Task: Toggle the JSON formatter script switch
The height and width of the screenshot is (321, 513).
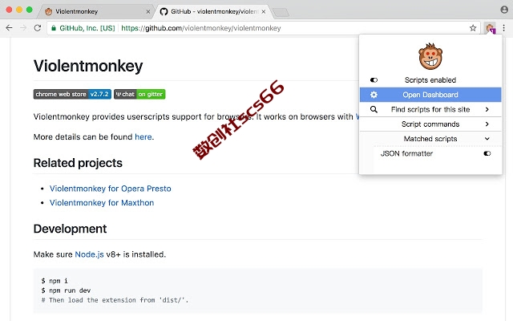Action: (x=487, y=153)
